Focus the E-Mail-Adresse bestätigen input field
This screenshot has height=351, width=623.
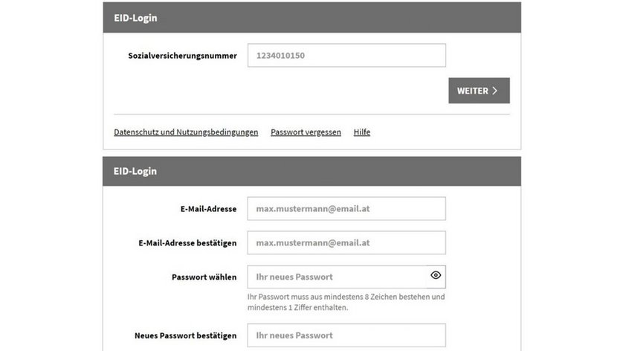346,243
